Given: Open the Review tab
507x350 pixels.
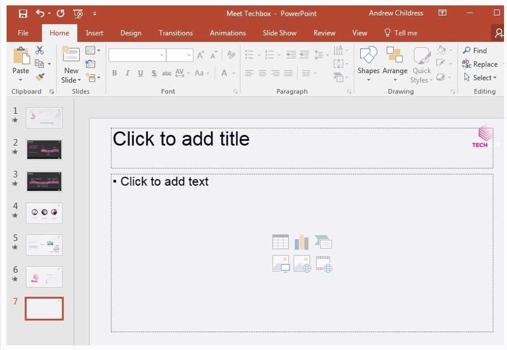Looking at the screenshot, I should click(324, 33).
